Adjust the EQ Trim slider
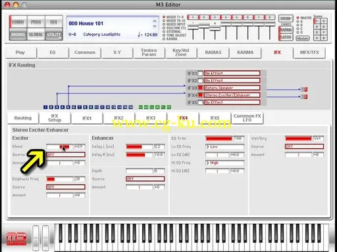Viewport: 337px width, 252px height. coord(219,138)
